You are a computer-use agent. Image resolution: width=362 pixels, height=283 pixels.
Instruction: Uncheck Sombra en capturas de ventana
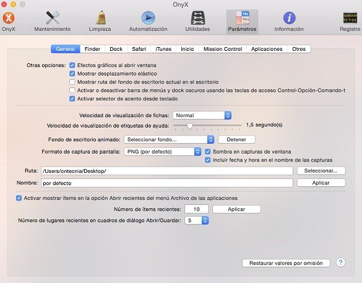(208, 152)
